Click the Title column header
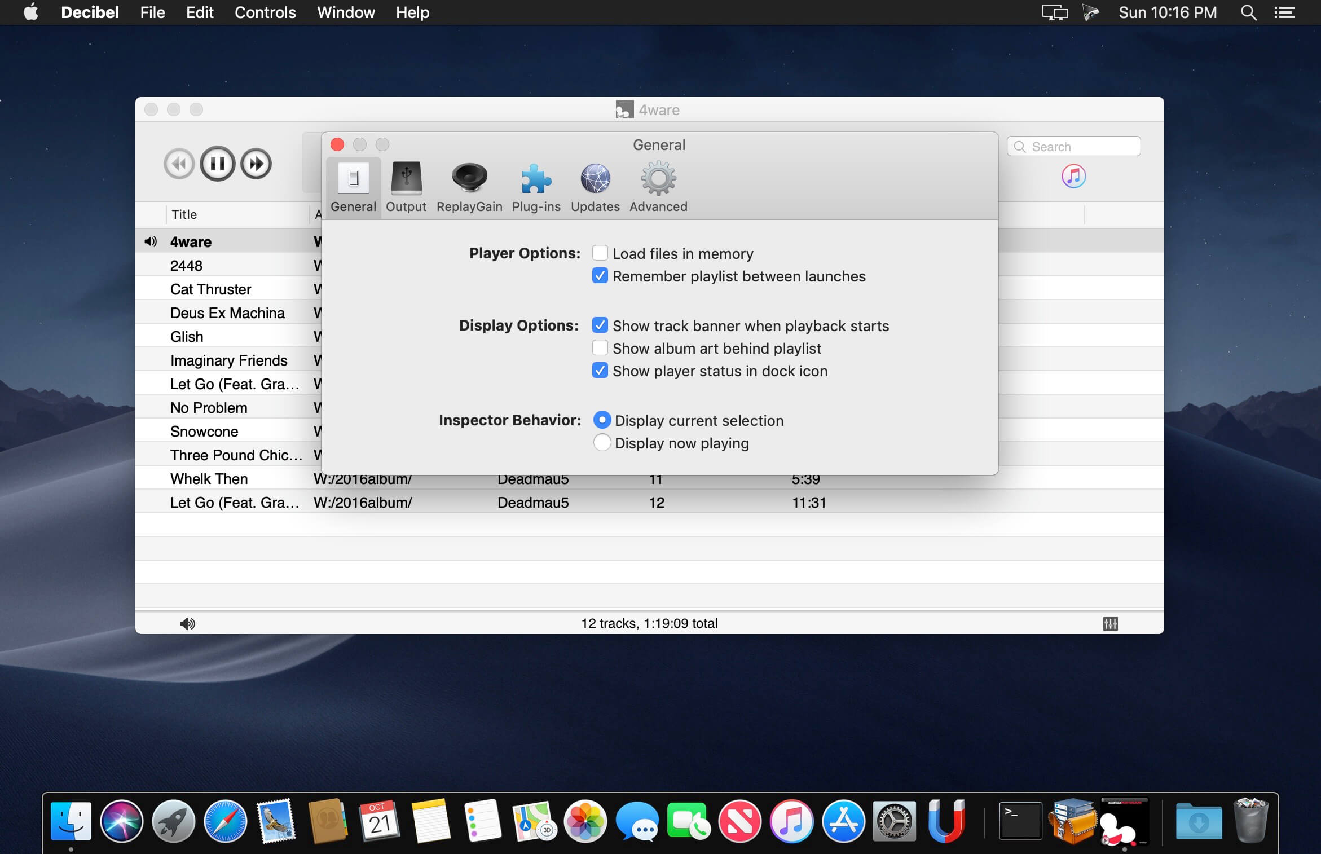Screen dimensions: 1321x854 click(x=237, y=214)
